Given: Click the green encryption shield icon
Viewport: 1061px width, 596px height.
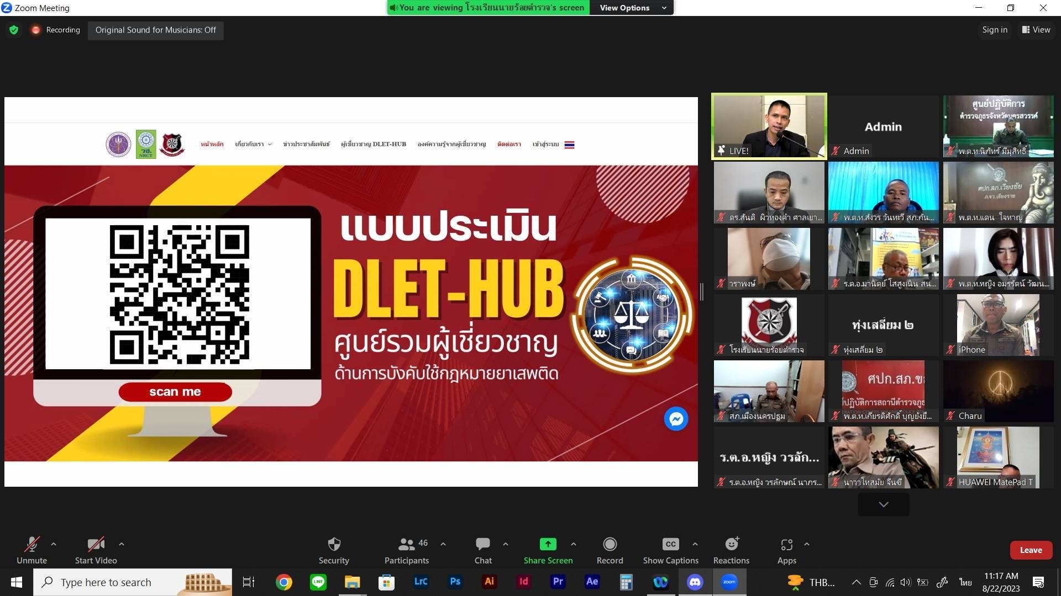Looking at the screenshot, I should pos(14,30).
